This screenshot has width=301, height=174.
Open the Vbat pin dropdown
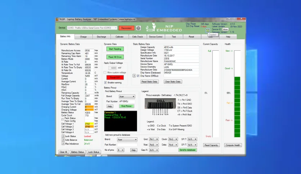(154, 145)
